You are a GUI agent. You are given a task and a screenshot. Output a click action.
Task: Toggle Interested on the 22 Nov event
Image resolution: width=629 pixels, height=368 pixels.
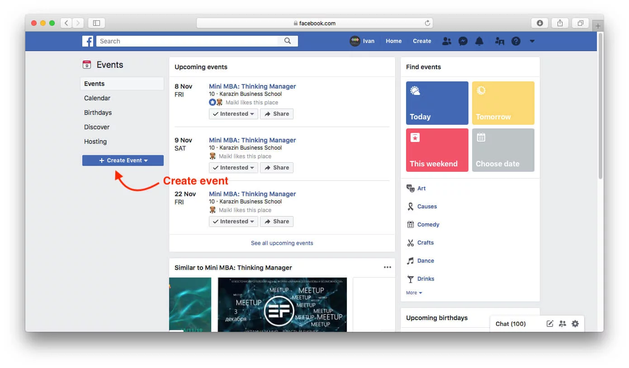click(x=233, y=221)
